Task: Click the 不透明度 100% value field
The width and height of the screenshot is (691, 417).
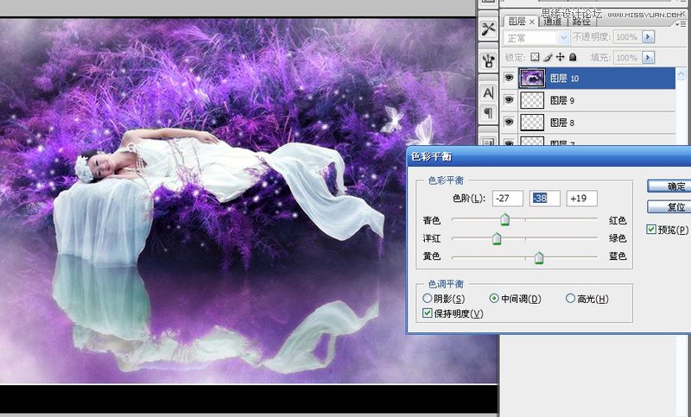Action: pyautogui.click(x=627, y=37)
